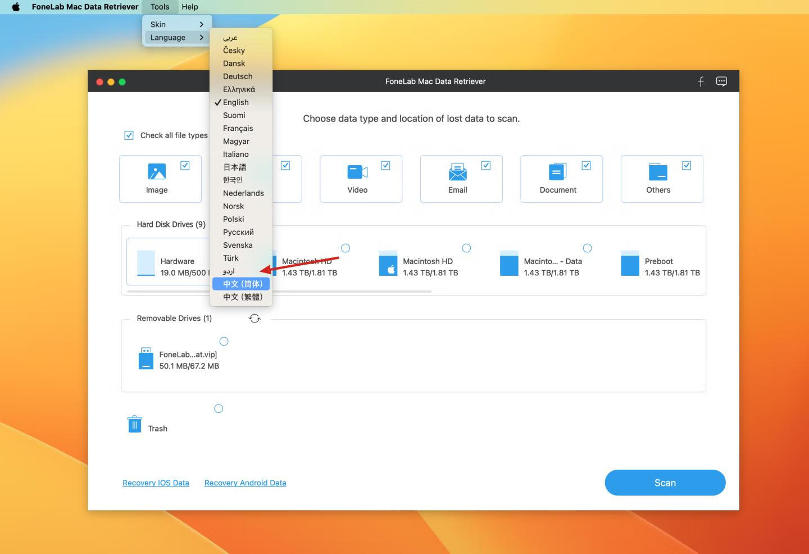Click the Preboot drive icon

click(630, 264)
